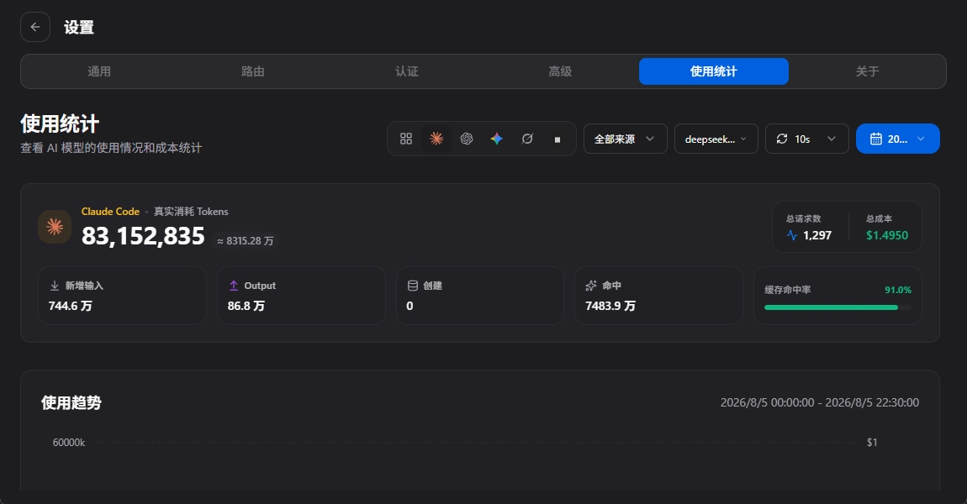Click the 使用统计 page heading

coord(60,123)
